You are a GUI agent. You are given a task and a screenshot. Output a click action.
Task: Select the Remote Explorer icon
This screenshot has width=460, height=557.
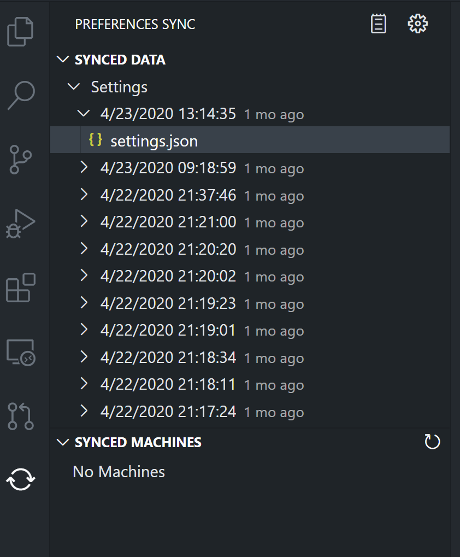click(x=20, y=352)
